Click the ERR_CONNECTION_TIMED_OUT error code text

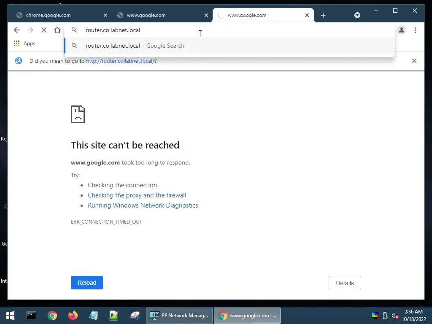click(106, 221)
